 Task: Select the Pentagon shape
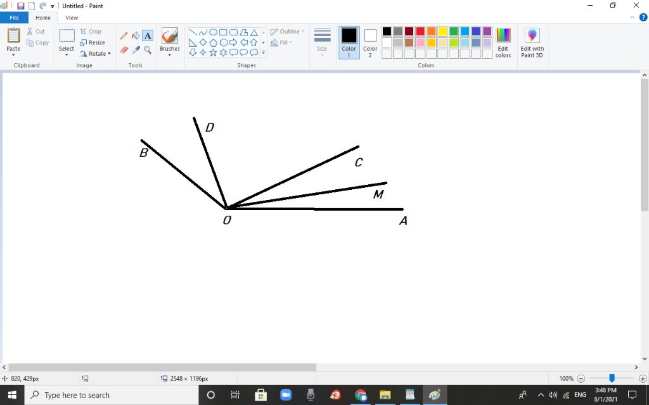(x=213, y=42)
